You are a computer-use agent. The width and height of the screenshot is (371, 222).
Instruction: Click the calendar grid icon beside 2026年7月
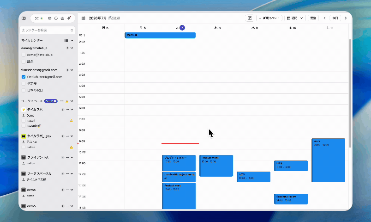click(x=83, y=18)
